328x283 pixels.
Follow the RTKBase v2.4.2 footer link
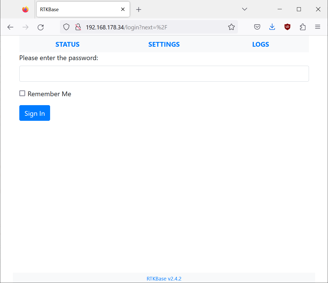[x=164, y=279]
